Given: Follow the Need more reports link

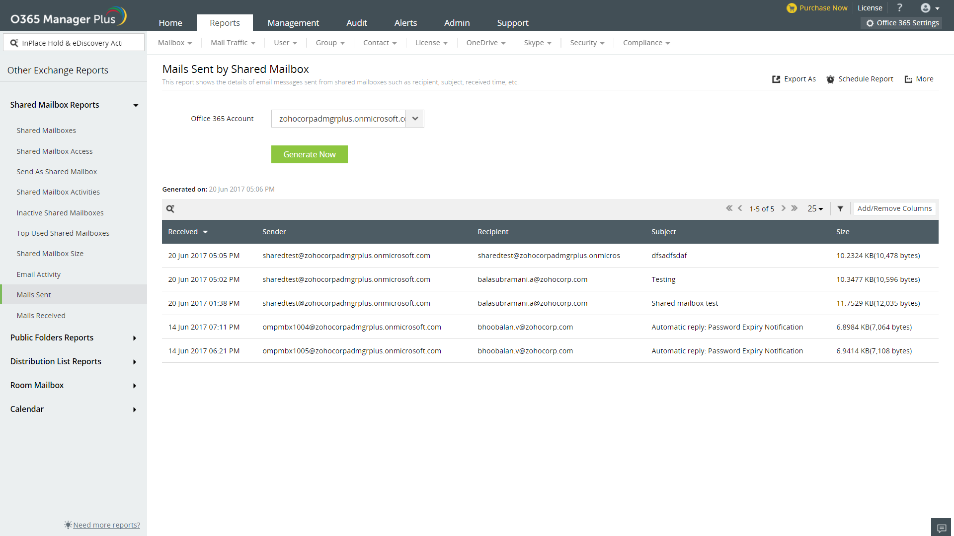Looking at the screenshot, I should pyautogui.click(x=106, y=525).
